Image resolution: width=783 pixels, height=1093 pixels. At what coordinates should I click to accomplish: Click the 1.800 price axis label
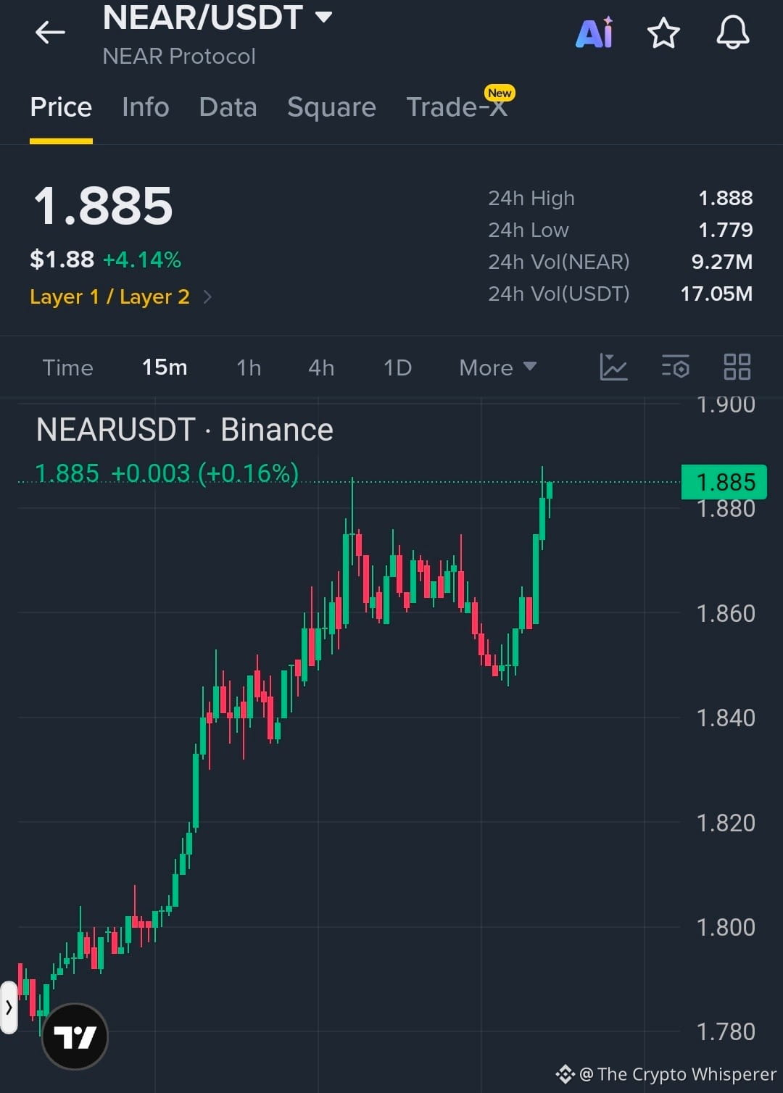pyautogui.click(x=726, y=927)
